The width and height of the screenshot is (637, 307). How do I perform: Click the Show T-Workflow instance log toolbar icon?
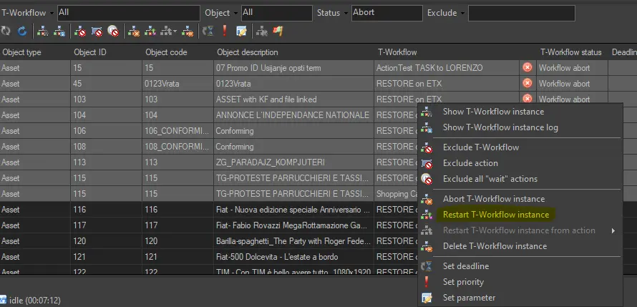pos(60,31)
